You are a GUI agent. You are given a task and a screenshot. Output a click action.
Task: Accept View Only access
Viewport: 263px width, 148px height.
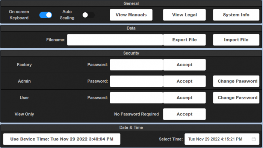click(x=184, y=114)
